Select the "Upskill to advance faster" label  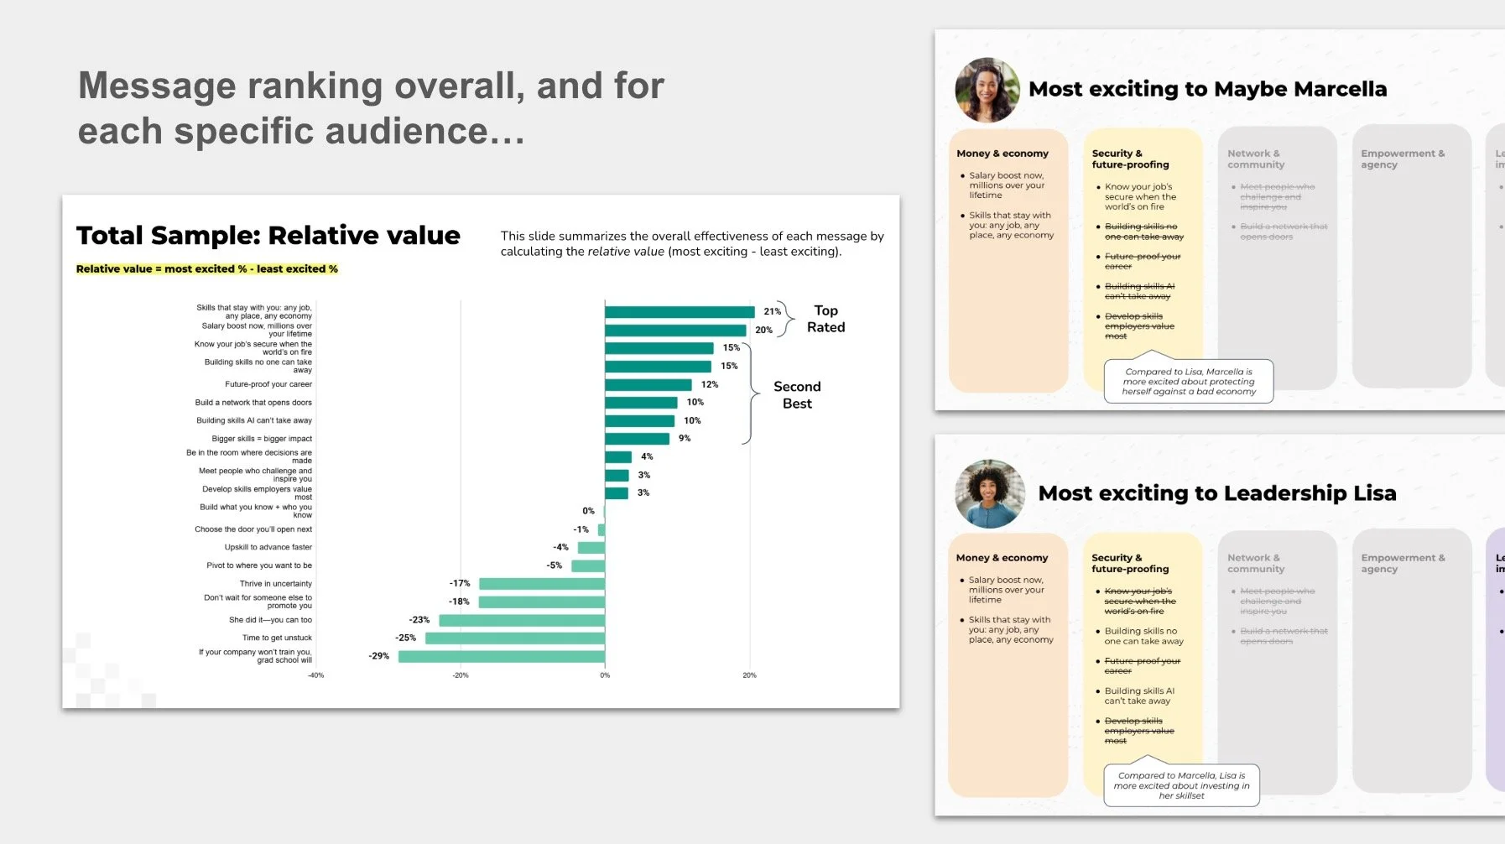268,547
